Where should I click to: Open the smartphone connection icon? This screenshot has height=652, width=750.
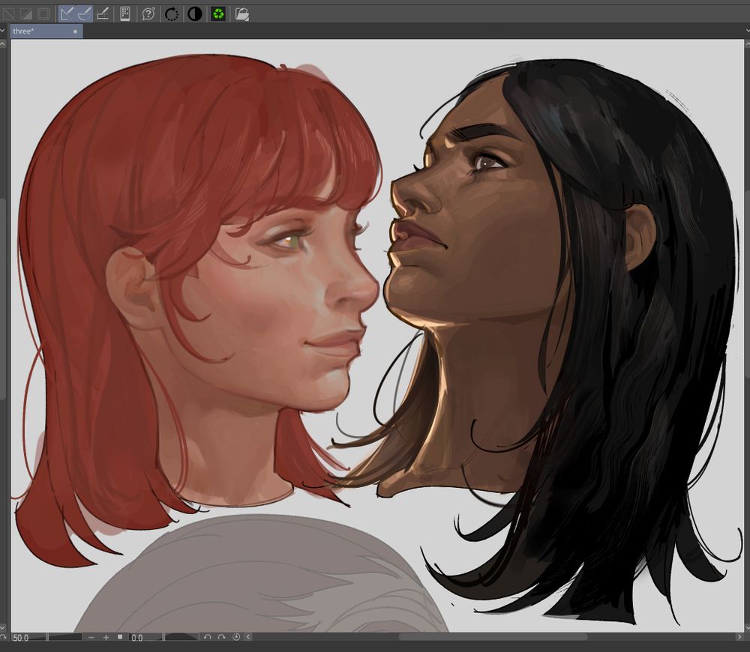[125, 13]
